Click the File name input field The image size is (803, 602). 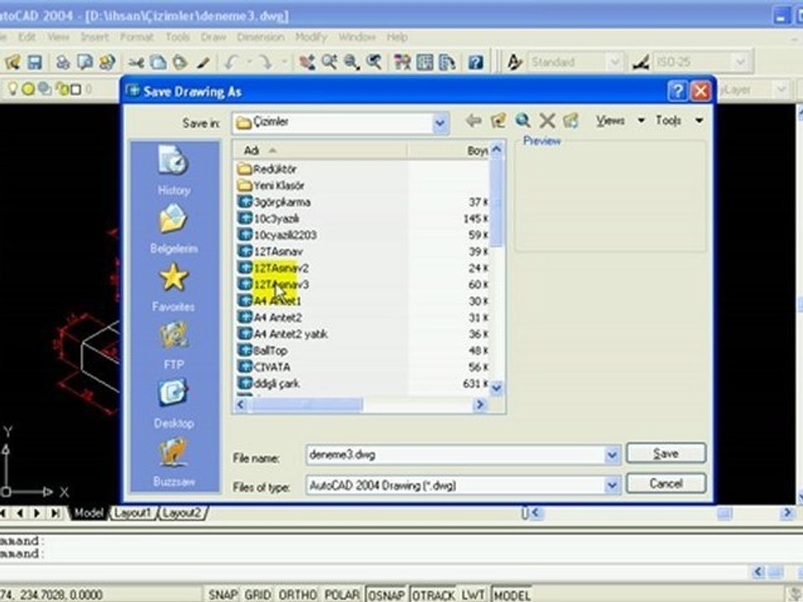click(455, 455)
